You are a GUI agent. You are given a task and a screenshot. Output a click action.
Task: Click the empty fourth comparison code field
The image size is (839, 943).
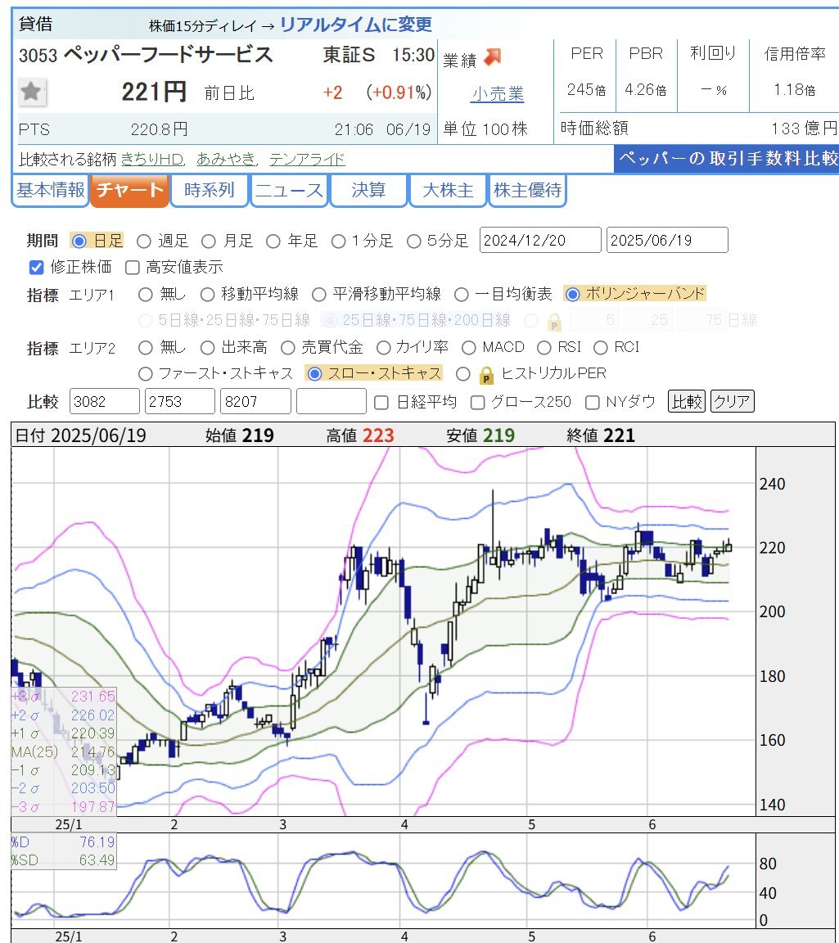(332, 401)
